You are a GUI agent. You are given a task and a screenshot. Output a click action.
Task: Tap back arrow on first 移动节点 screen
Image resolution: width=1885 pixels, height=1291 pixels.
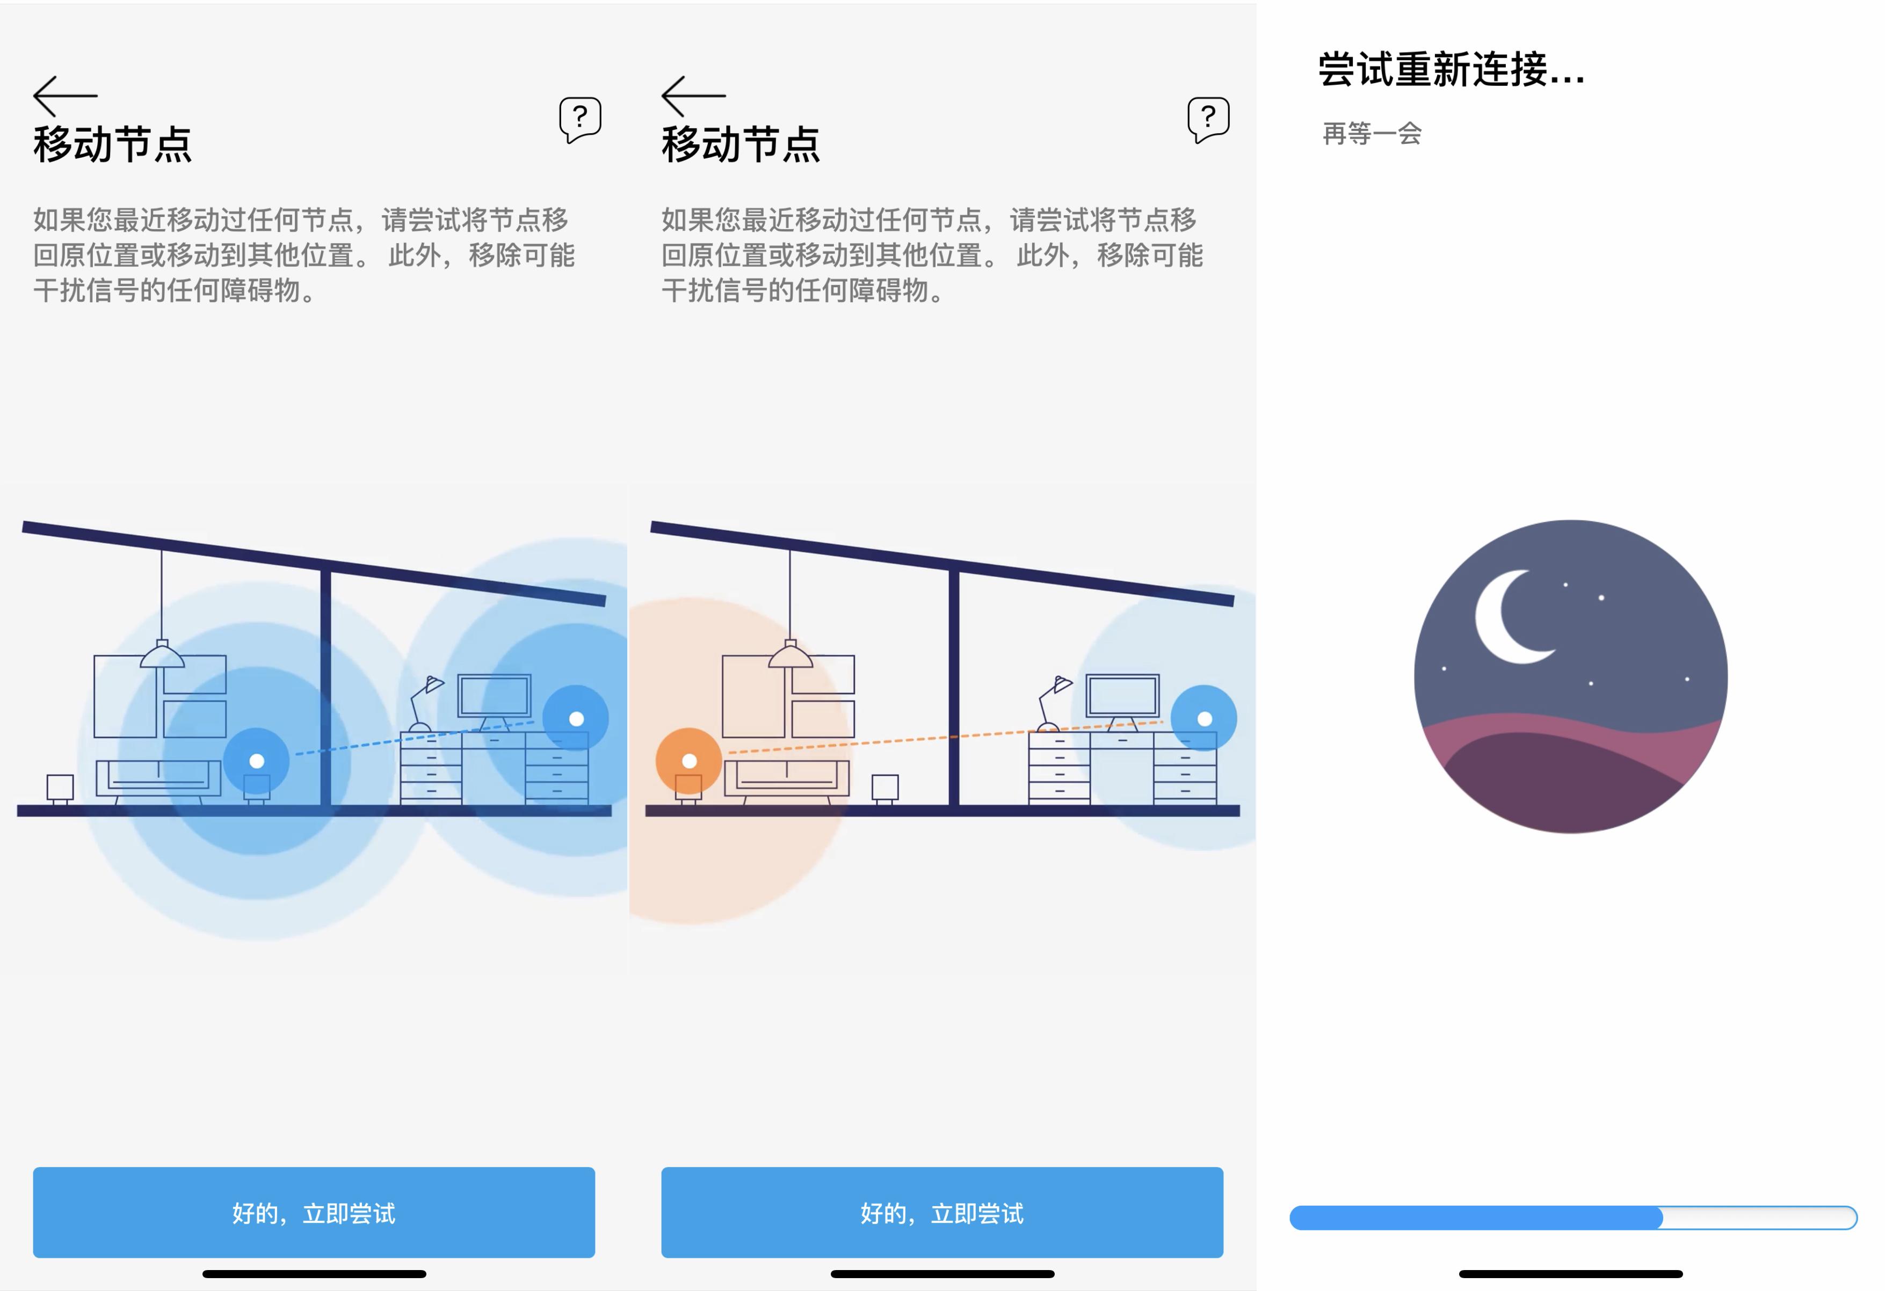(65, 96)
